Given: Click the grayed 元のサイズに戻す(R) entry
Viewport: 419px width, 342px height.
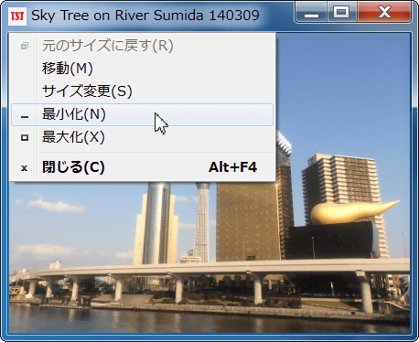Looking at the screenshot, I should (142, 46).
